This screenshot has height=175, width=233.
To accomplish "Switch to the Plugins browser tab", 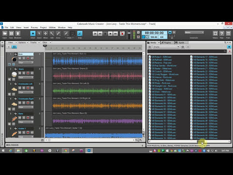I will click(x=167, y=42).
